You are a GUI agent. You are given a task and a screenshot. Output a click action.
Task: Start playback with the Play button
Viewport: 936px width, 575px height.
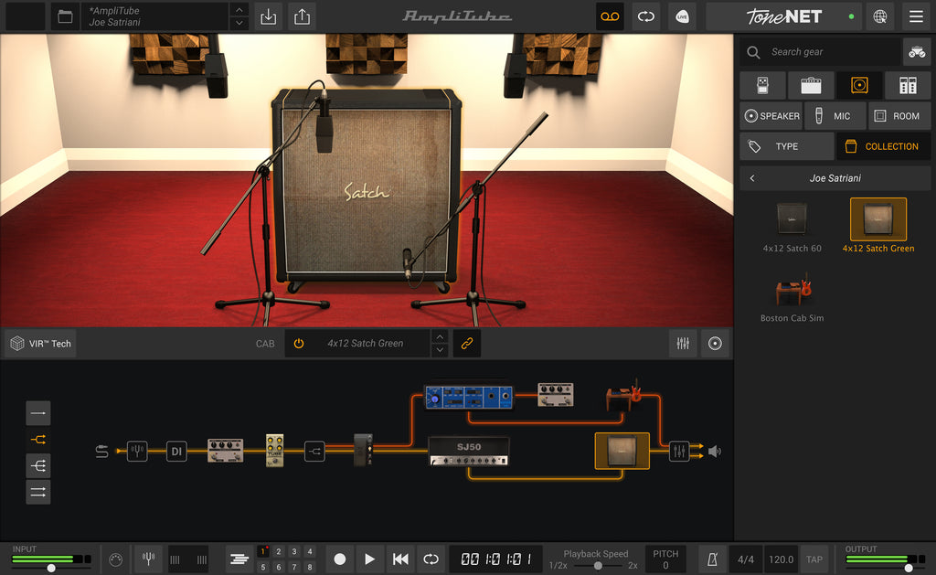(369, 559)
